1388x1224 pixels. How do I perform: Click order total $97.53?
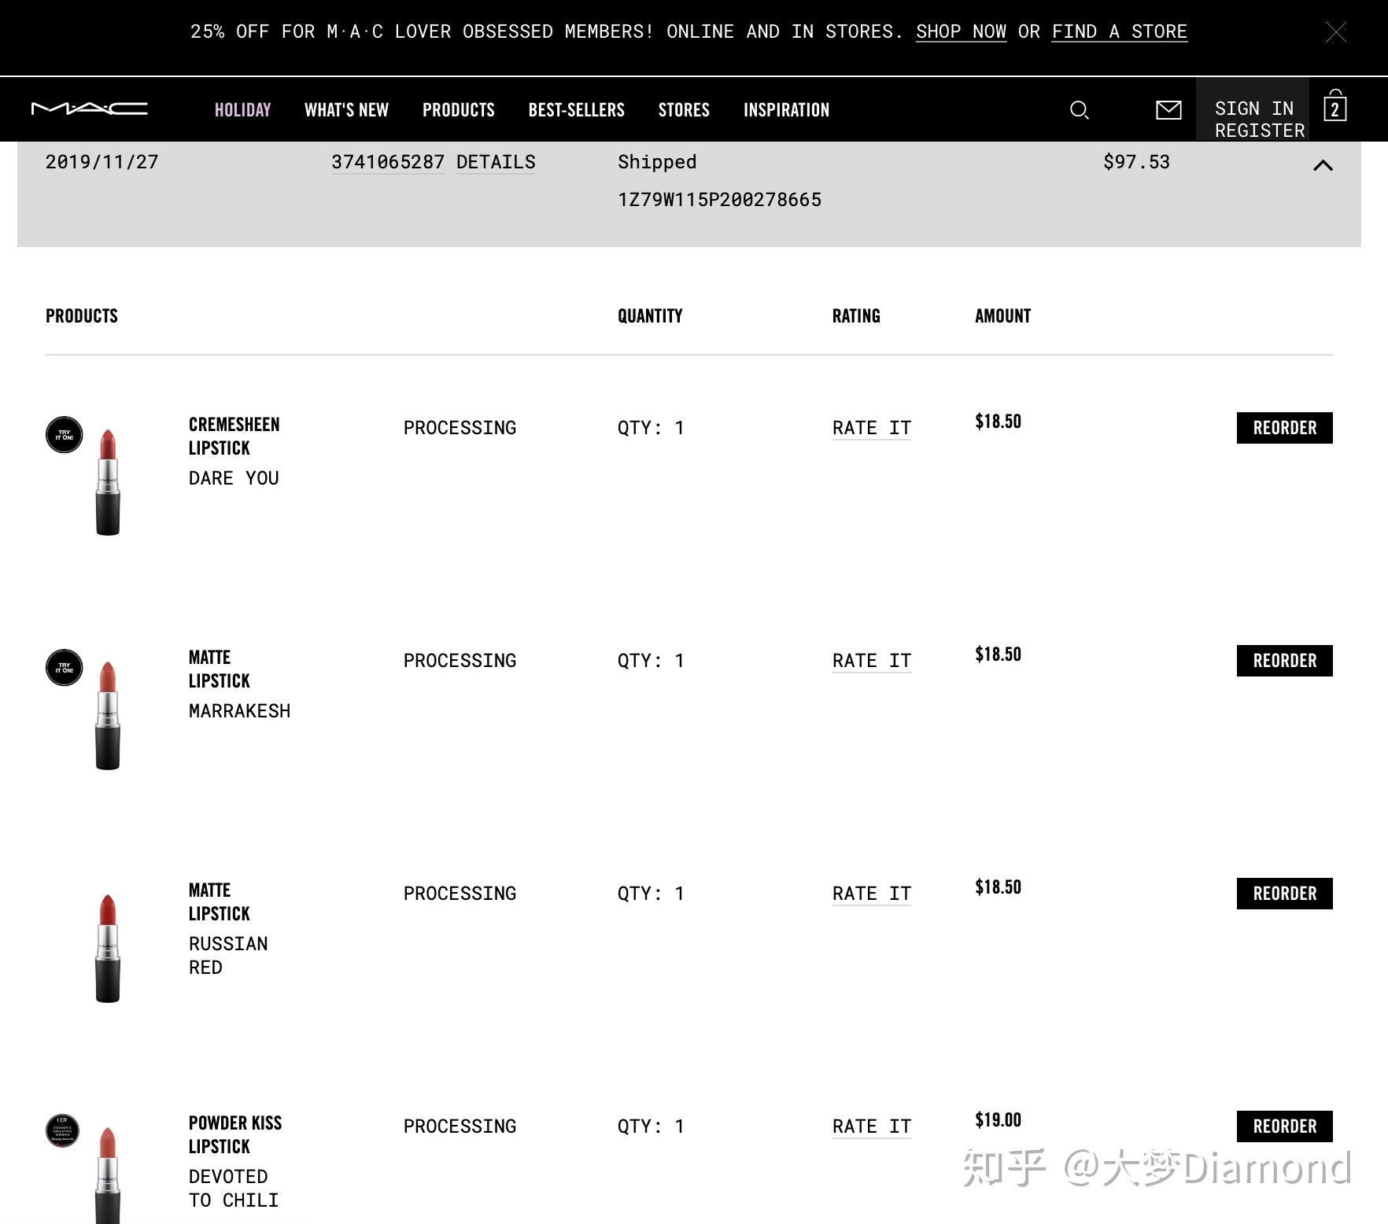click(x=1136, y=162)
